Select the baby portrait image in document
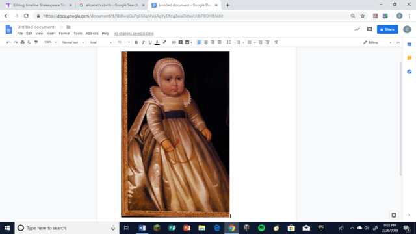This screenshot has width=416, height=234. coord(175,135)
